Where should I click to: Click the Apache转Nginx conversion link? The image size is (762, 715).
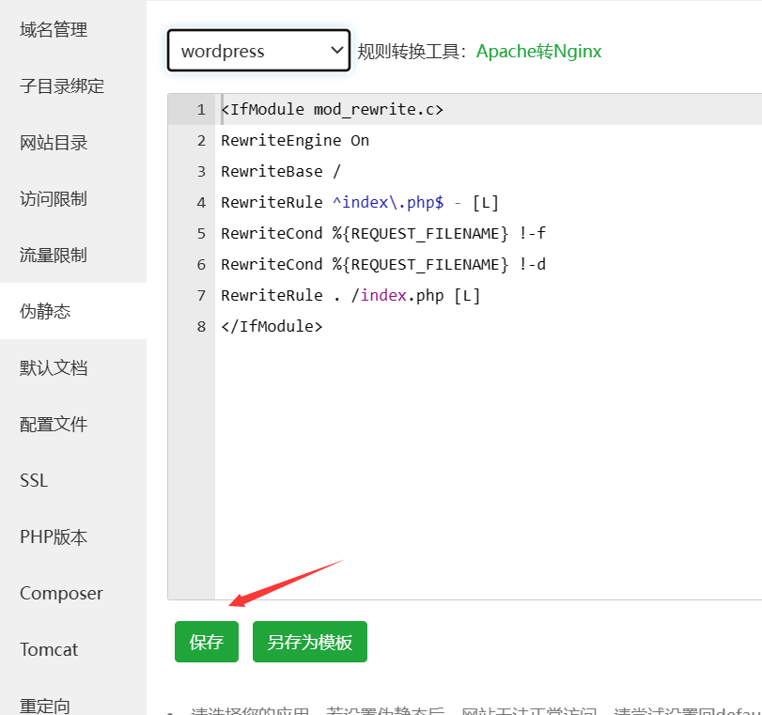pyautogui.click(x=538, y=52)
